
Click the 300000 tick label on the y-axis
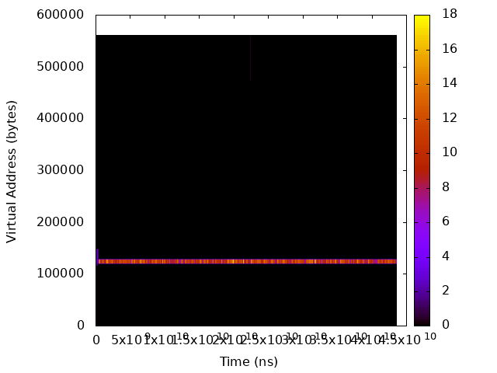61,170
